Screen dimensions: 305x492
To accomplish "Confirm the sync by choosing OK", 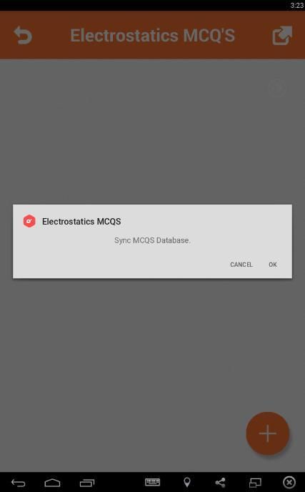I will click(x=273, y=265).
